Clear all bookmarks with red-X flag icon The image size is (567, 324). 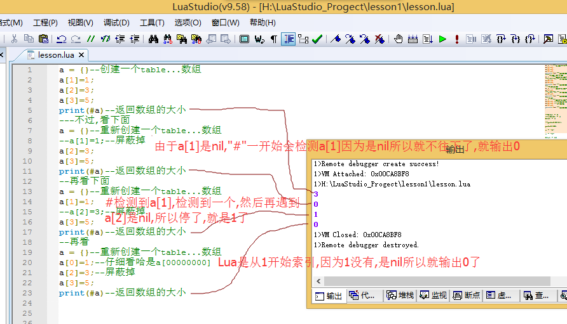click(379, 39)
